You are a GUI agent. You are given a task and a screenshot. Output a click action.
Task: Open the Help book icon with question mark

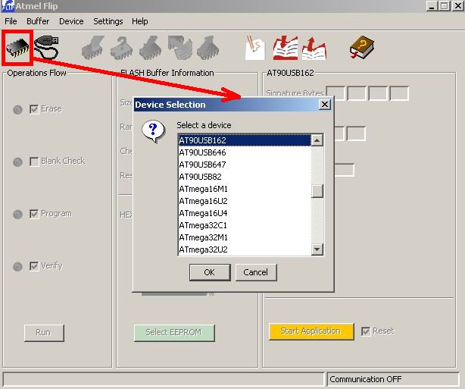(x=362, y=47)
